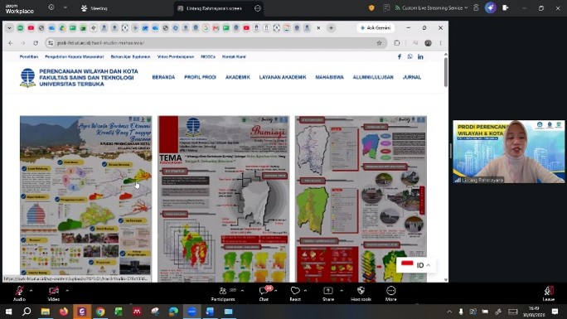Open a new Chrome tab with plus
567x319 pixels.
[x=331, y=28]
